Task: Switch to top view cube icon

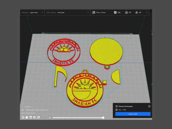Action: click(x=30, y=118)
